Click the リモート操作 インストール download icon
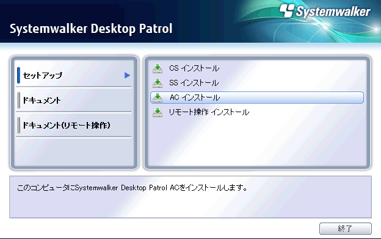This screenshot has height=239, width=381. tap(158, 112)
